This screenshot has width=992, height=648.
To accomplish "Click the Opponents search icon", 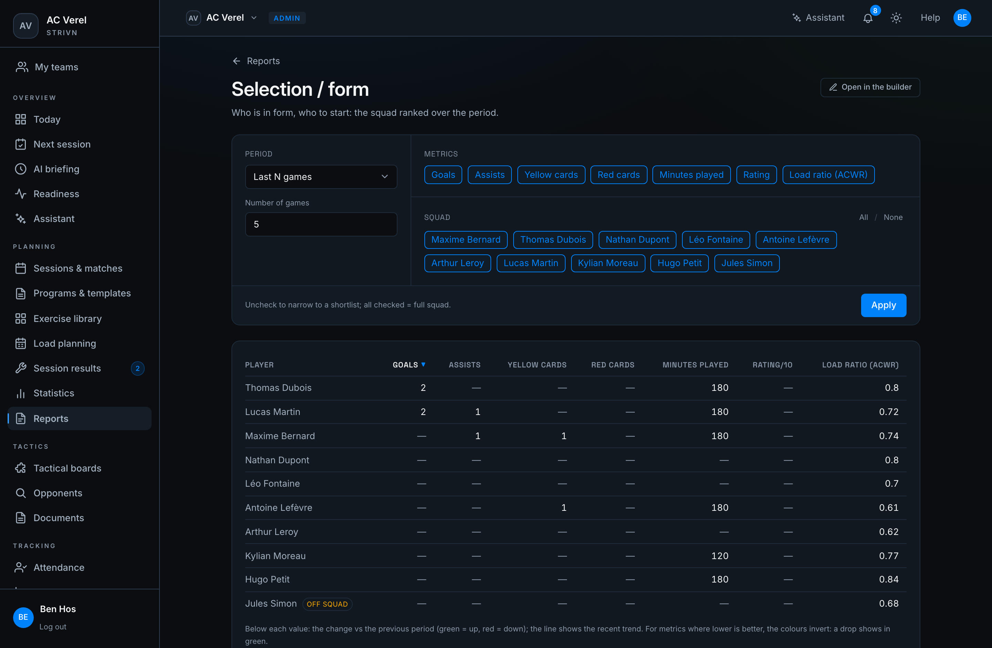I will [20, 493].
